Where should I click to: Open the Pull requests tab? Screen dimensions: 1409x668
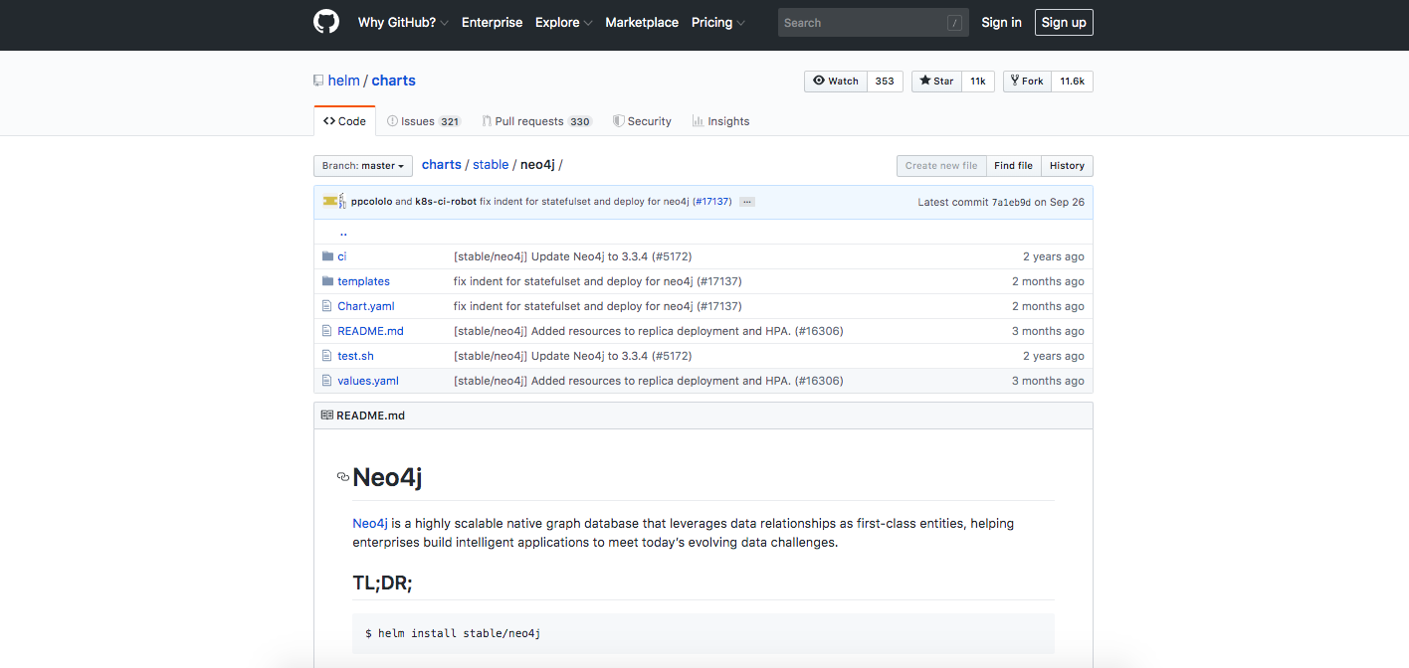click(x=536, y=121)
